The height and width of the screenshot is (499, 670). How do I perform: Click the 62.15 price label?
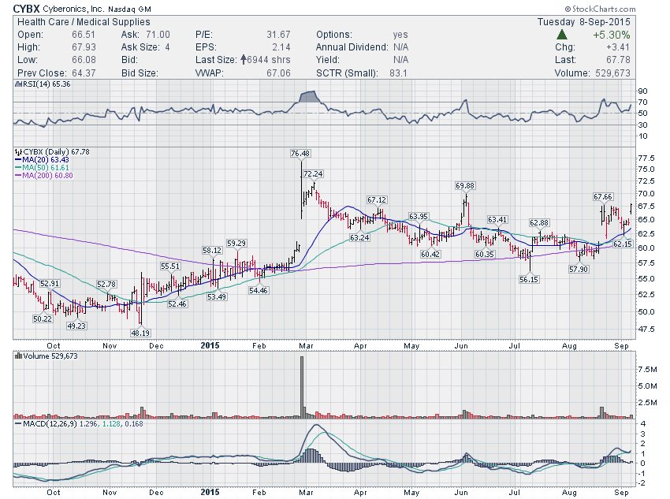(622, 244)
